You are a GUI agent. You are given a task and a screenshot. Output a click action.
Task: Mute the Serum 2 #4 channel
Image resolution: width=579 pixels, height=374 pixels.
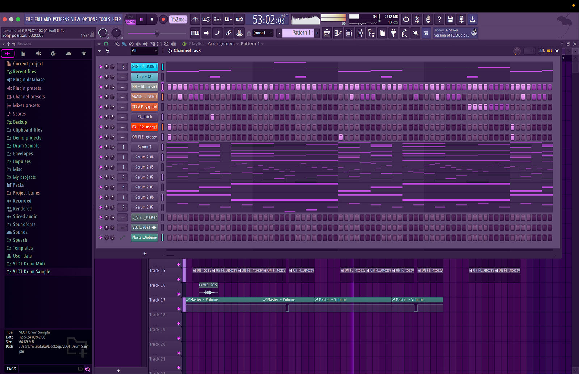pyautogui.click(x=101, y=157)
